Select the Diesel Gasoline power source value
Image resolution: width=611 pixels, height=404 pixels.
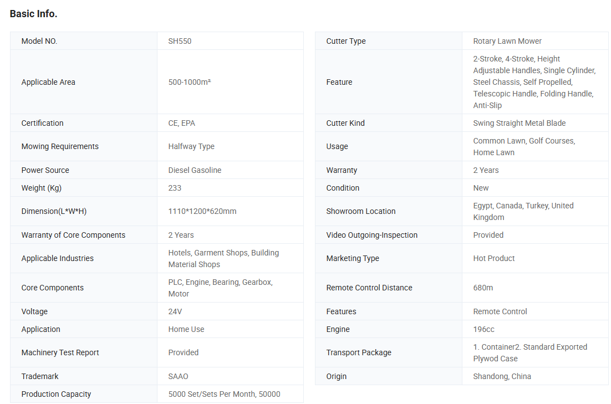[x=195, y=170]
